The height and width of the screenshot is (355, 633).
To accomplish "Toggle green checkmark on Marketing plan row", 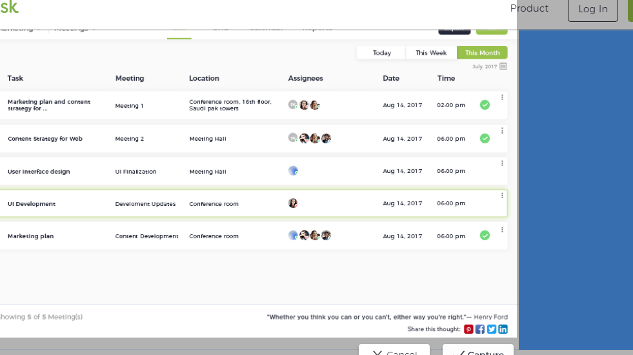I will coord(485,236).
